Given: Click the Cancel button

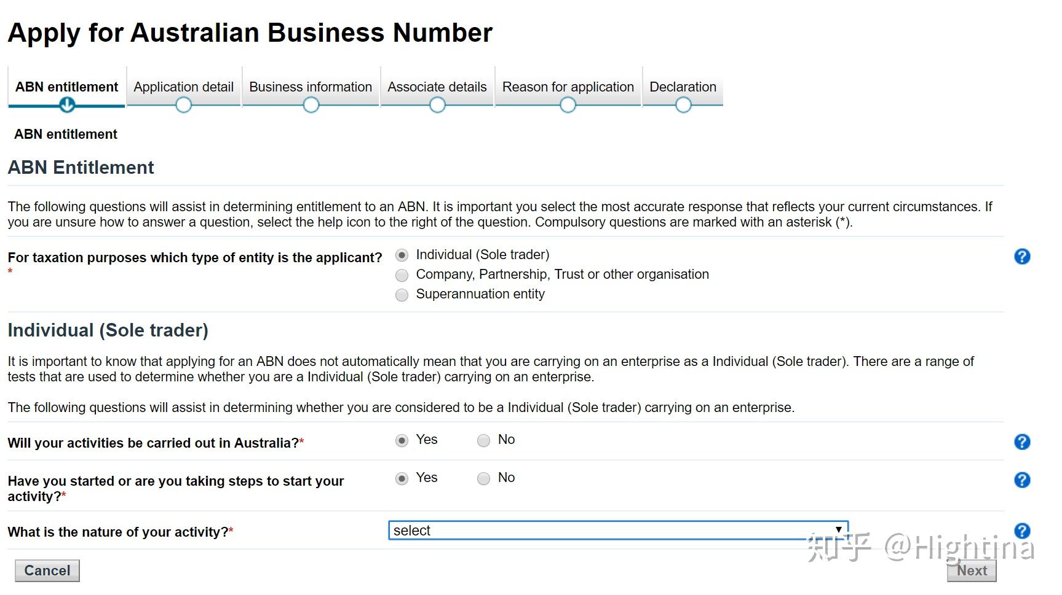Looking at the screenshot, I should click(x=47, y=570).
